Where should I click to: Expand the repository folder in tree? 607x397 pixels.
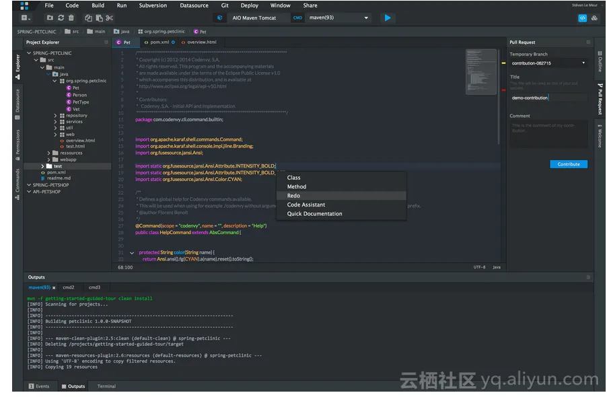pyautogui.click(x=56, y=116)
